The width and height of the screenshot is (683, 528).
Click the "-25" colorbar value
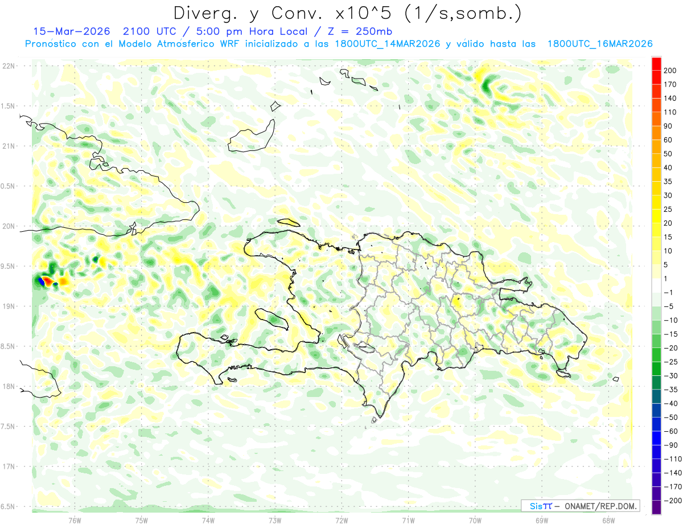pos(670,362)
